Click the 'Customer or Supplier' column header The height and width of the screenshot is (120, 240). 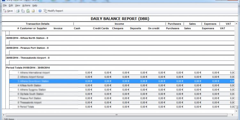tap(33, 28)
